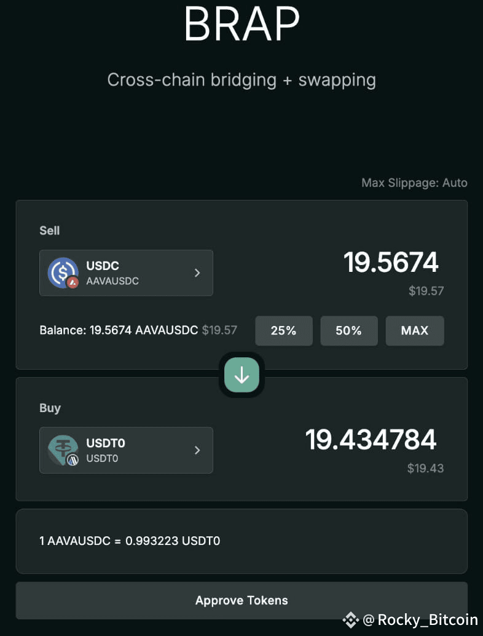Click the Avalanche chain badge on USDC
483x636 pixels.
click(73, 283)
